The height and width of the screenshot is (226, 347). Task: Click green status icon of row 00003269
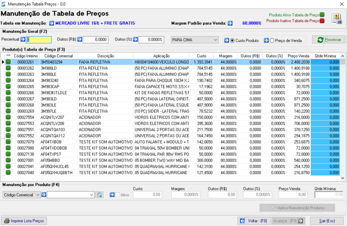(x=8, y=111)
